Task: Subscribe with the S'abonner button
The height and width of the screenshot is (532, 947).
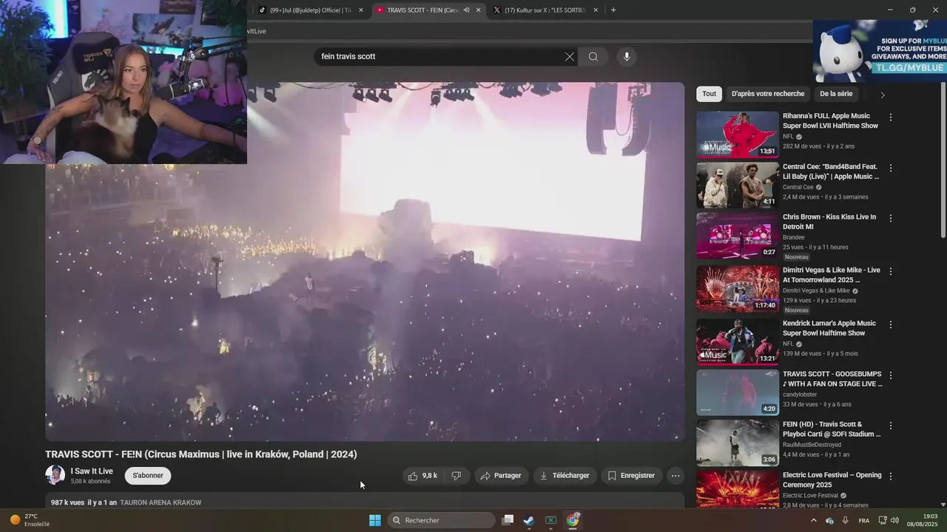Action: (x=148, y=476)
